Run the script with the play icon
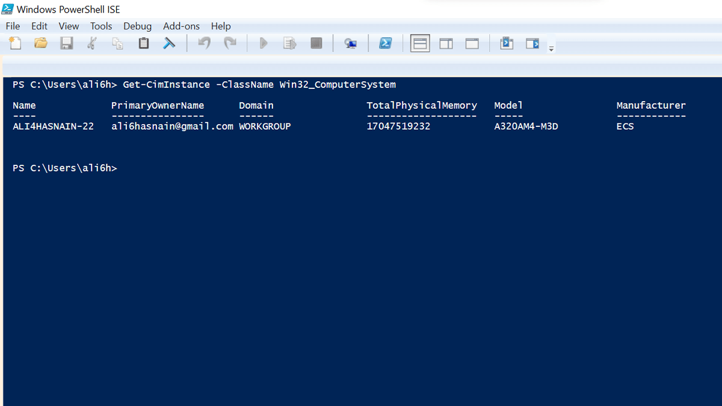This screenshot has height=406, width=722. click(264, 43)
